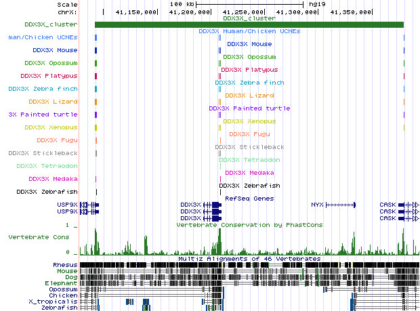
Task: Select the Elephant alignment row label
Action: (x=62, y=283)
